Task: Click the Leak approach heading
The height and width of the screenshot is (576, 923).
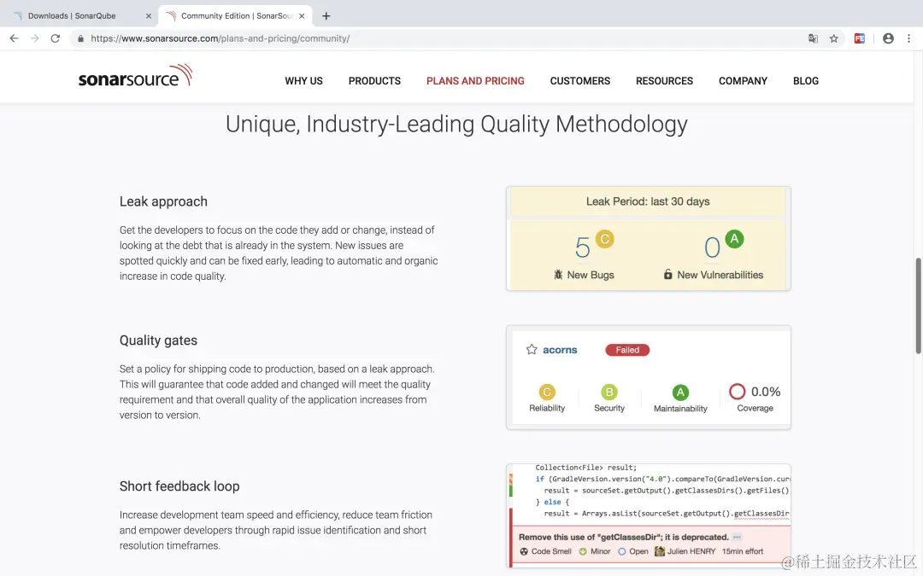Action: (x=163, y=201)
